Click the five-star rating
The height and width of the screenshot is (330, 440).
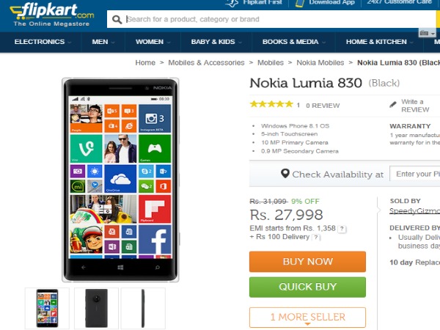271,105
